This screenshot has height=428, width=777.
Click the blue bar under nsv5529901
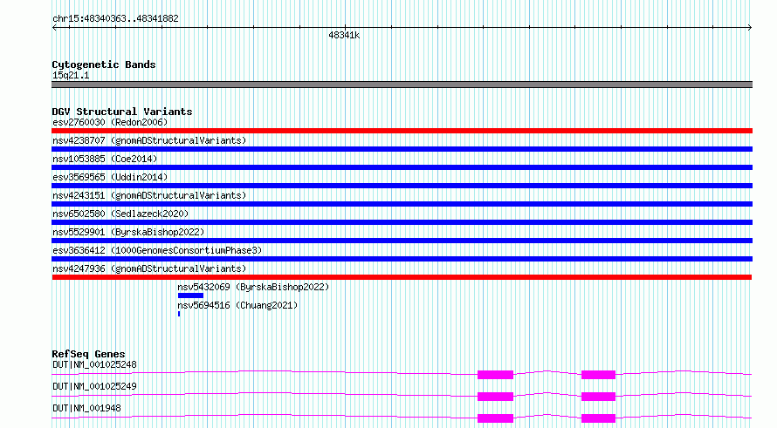point(402,241)
